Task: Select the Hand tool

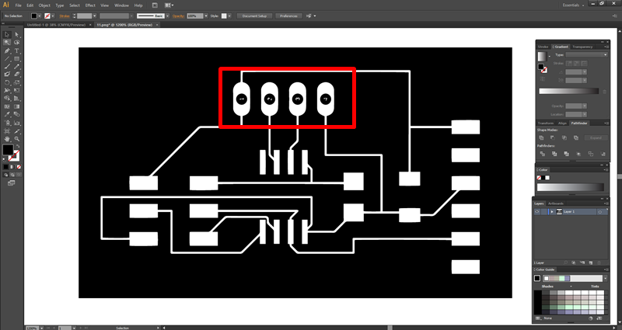Action: pyautogui.click(x=7, y=139)
